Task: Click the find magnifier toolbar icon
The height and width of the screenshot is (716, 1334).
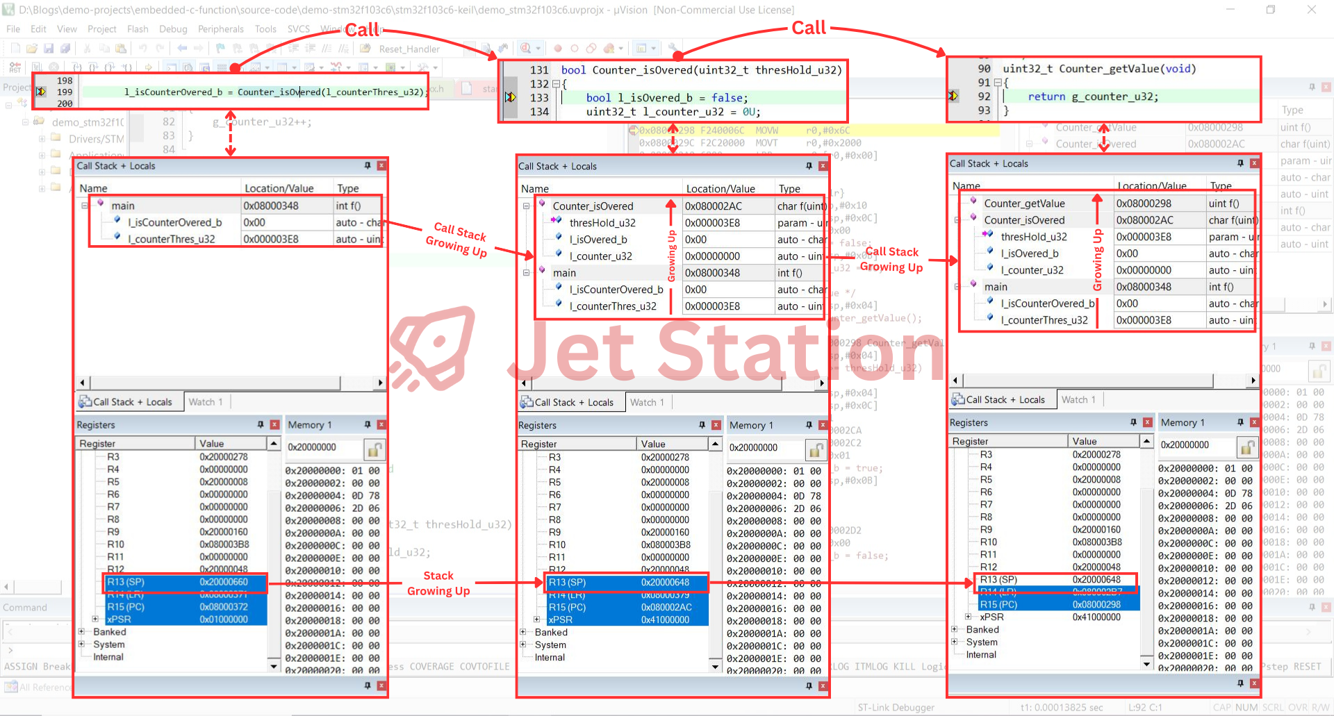Action: 526,49
